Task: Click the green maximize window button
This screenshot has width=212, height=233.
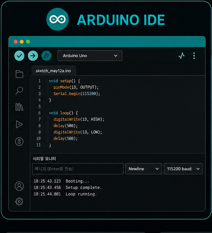Action: click(28, 42)
